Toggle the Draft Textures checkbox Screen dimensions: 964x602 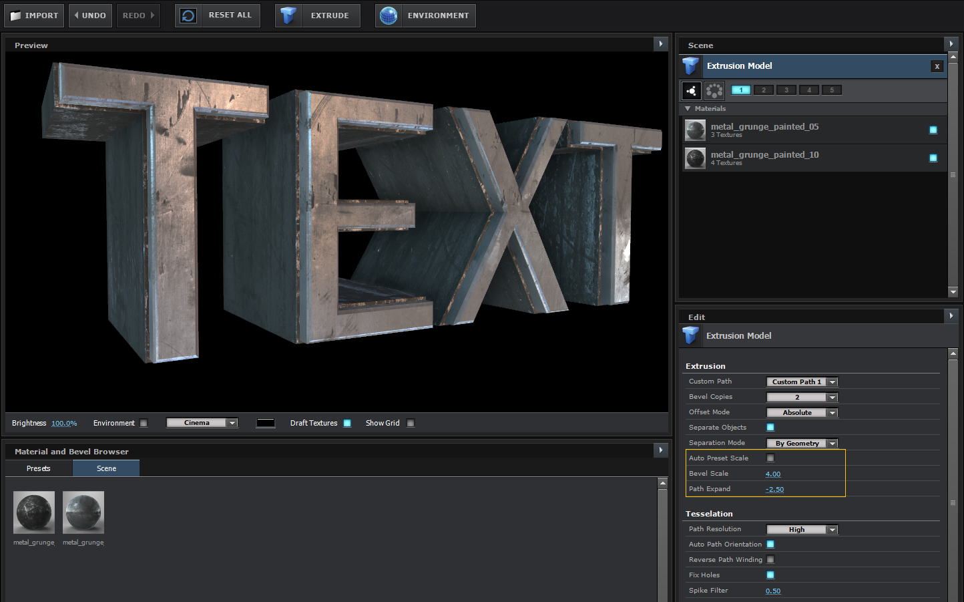point(347,423)
